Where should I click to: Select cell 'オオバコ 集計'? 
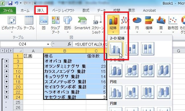tap(65, 61)
